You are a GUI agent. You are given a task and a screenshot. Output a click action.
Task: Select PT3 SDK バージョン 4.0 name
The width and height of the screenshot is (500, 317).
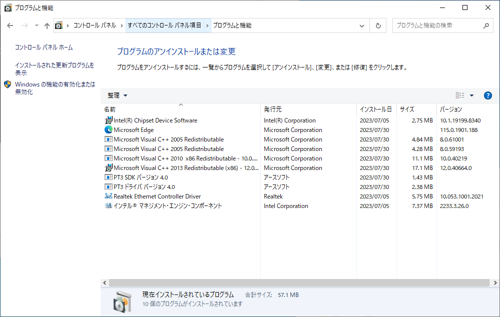(141, 177)
